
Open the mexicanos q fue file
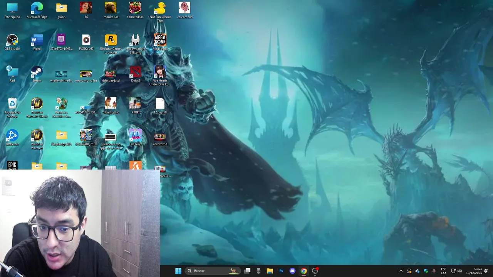click(86, 76)
